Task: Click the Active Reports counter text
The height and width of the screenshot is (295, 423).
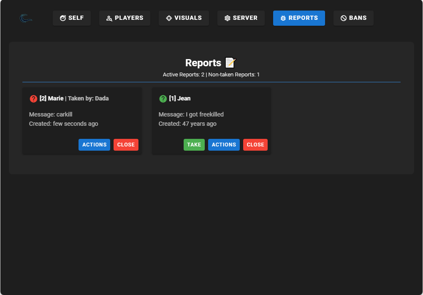Action: (x=211, y=75)
